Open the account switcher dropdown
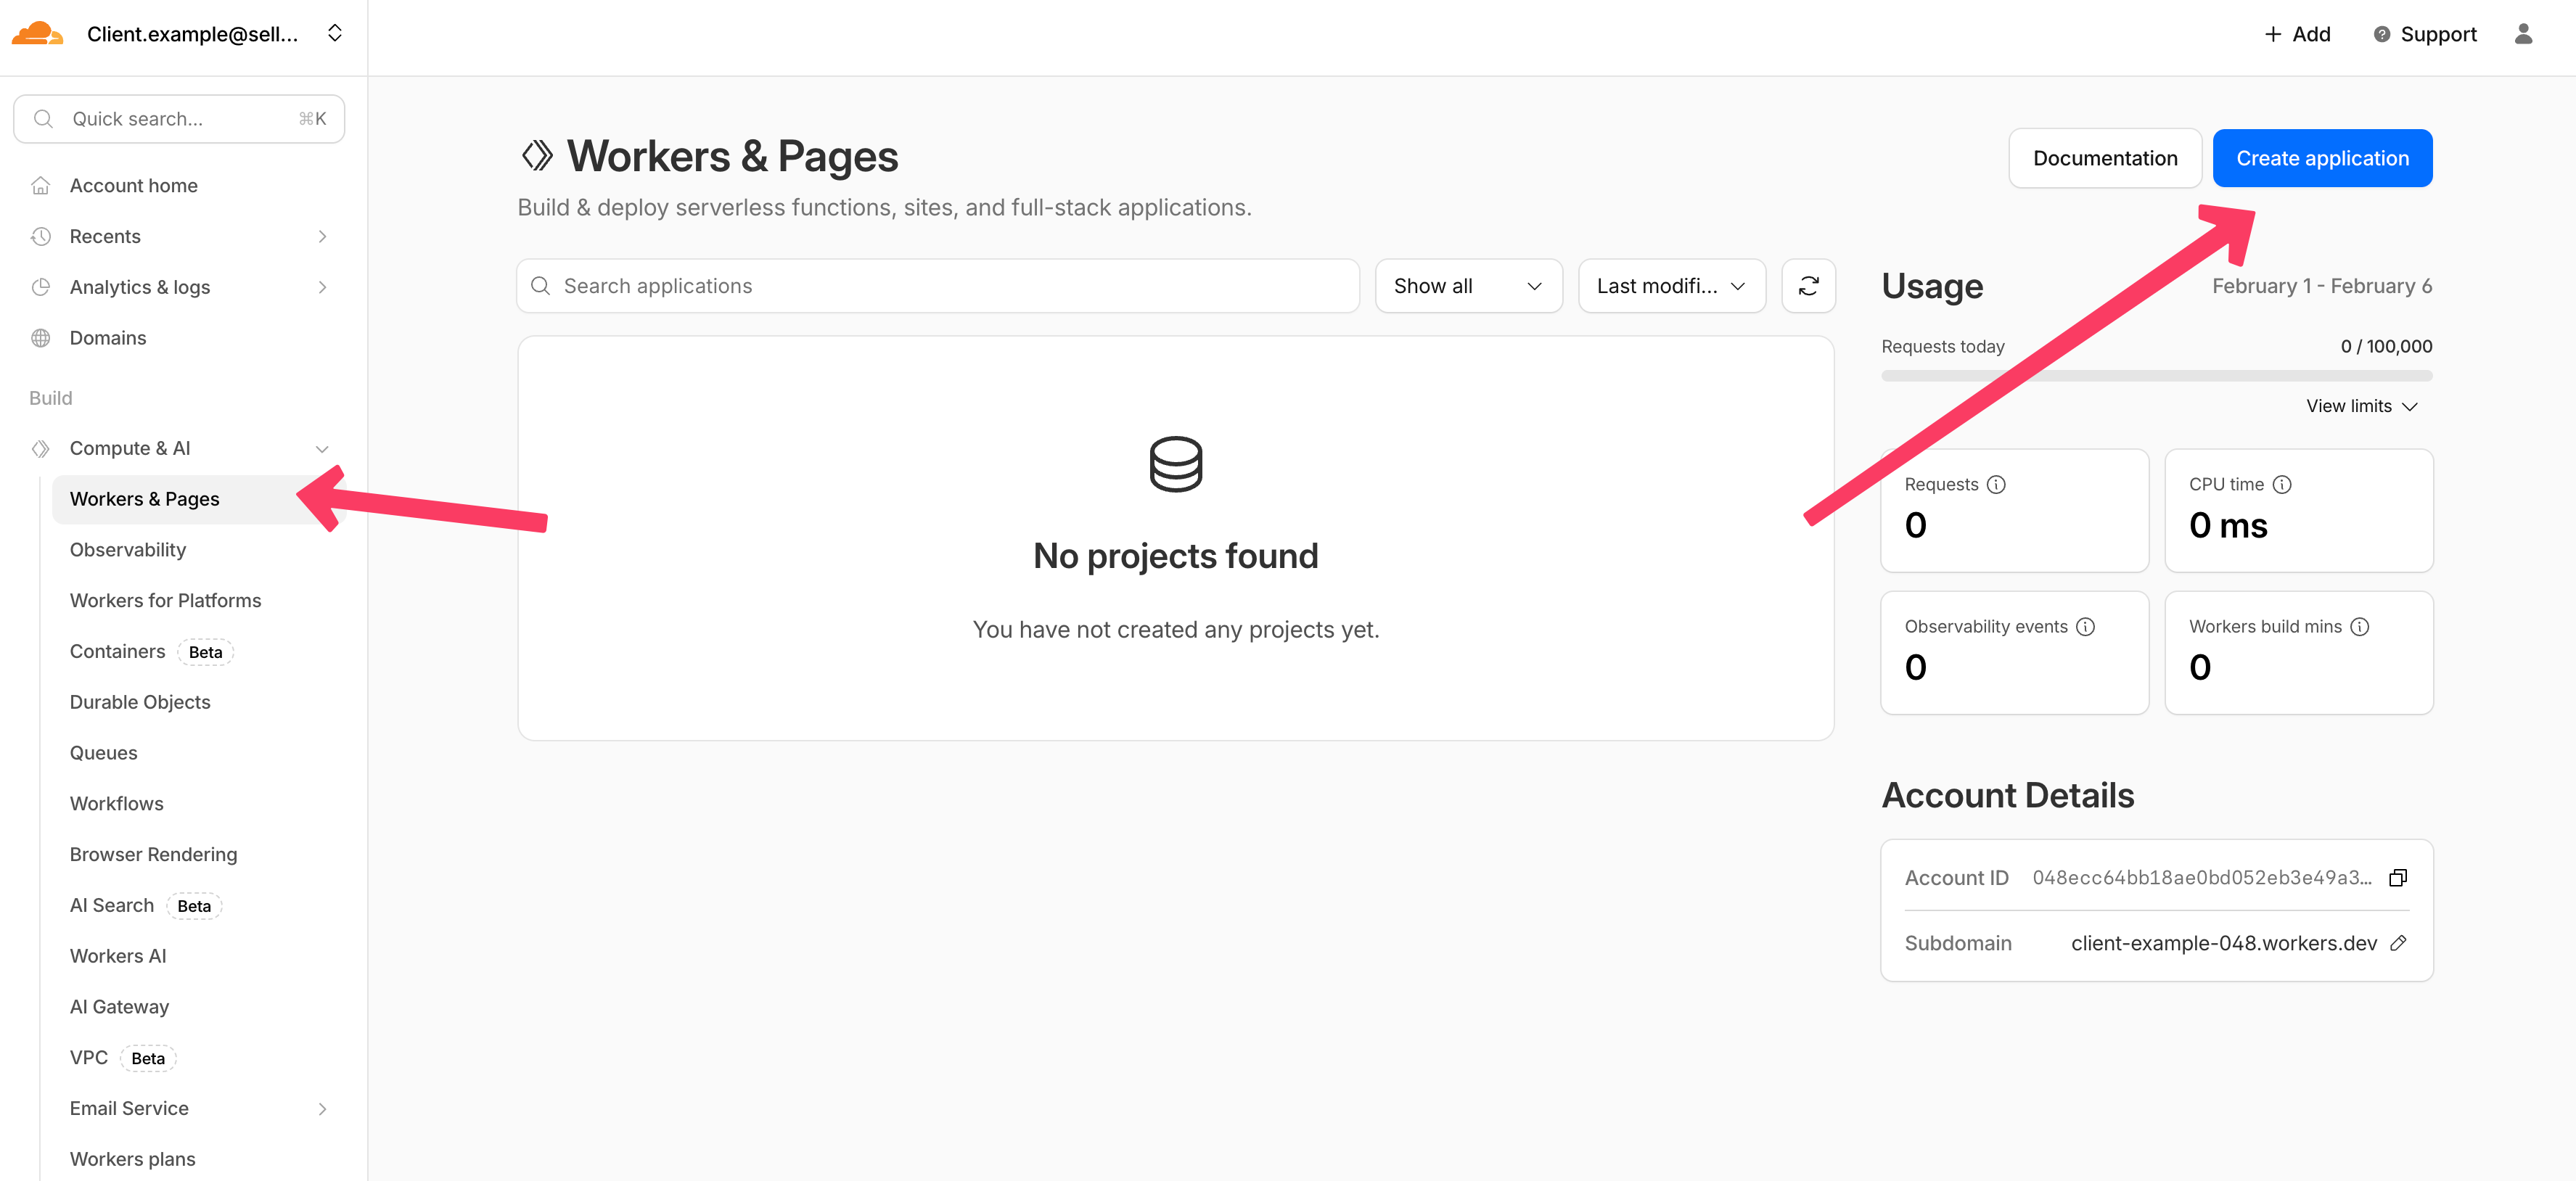2576x1181 pixels. pyautogui.click(x=335, y=34)
